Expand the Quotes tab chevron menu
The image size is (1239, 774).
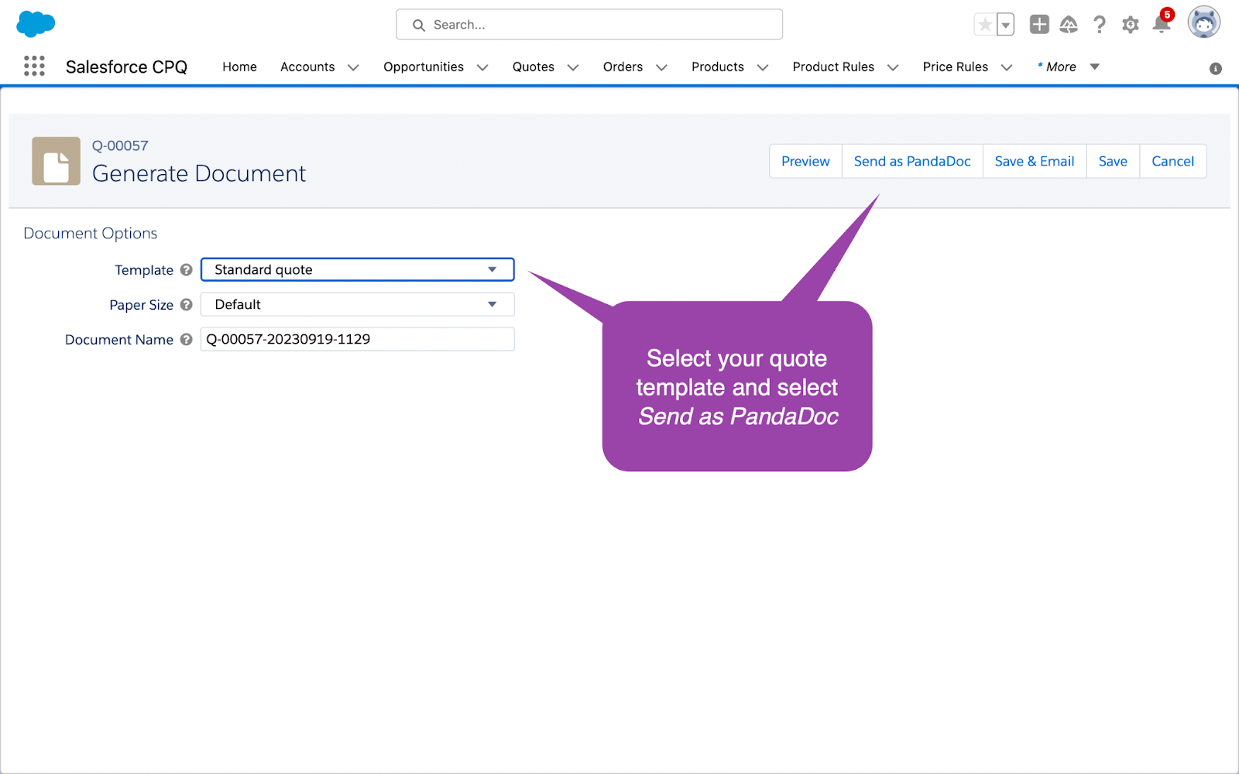(573, 67)
